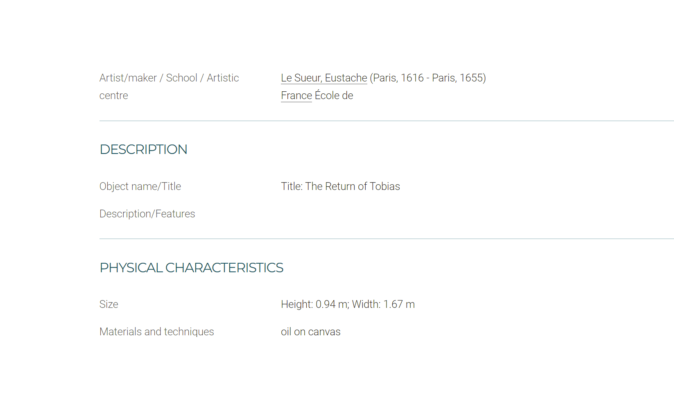
Task: Click the oil on canvas value
Action: [x=310, y=332]
